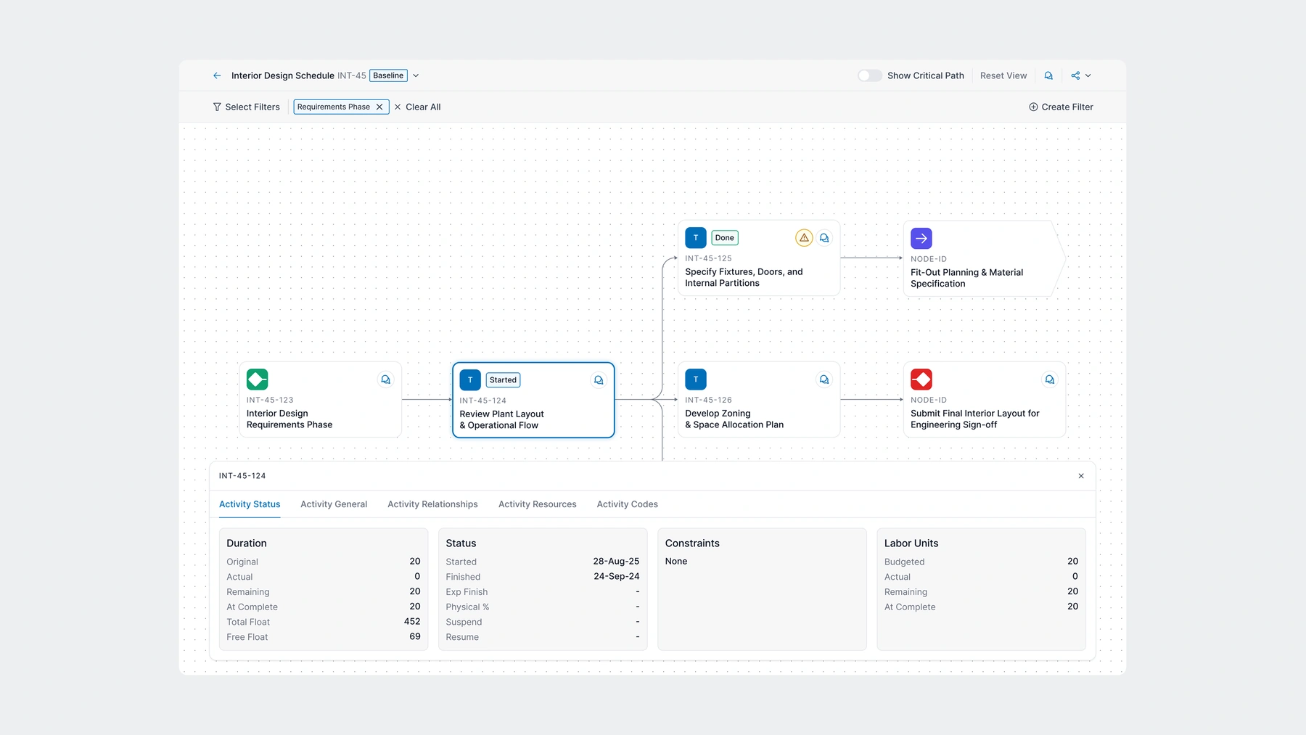Click green milestone icon on INT-45-123 card
Viewport: 1306px width, 735px height.
point(258,379)
